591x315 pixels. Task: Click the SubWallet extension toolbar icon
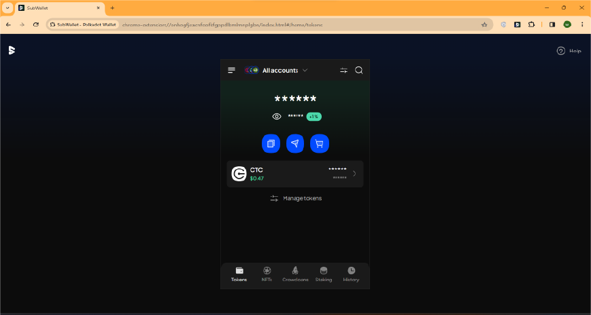coord(518,24)
